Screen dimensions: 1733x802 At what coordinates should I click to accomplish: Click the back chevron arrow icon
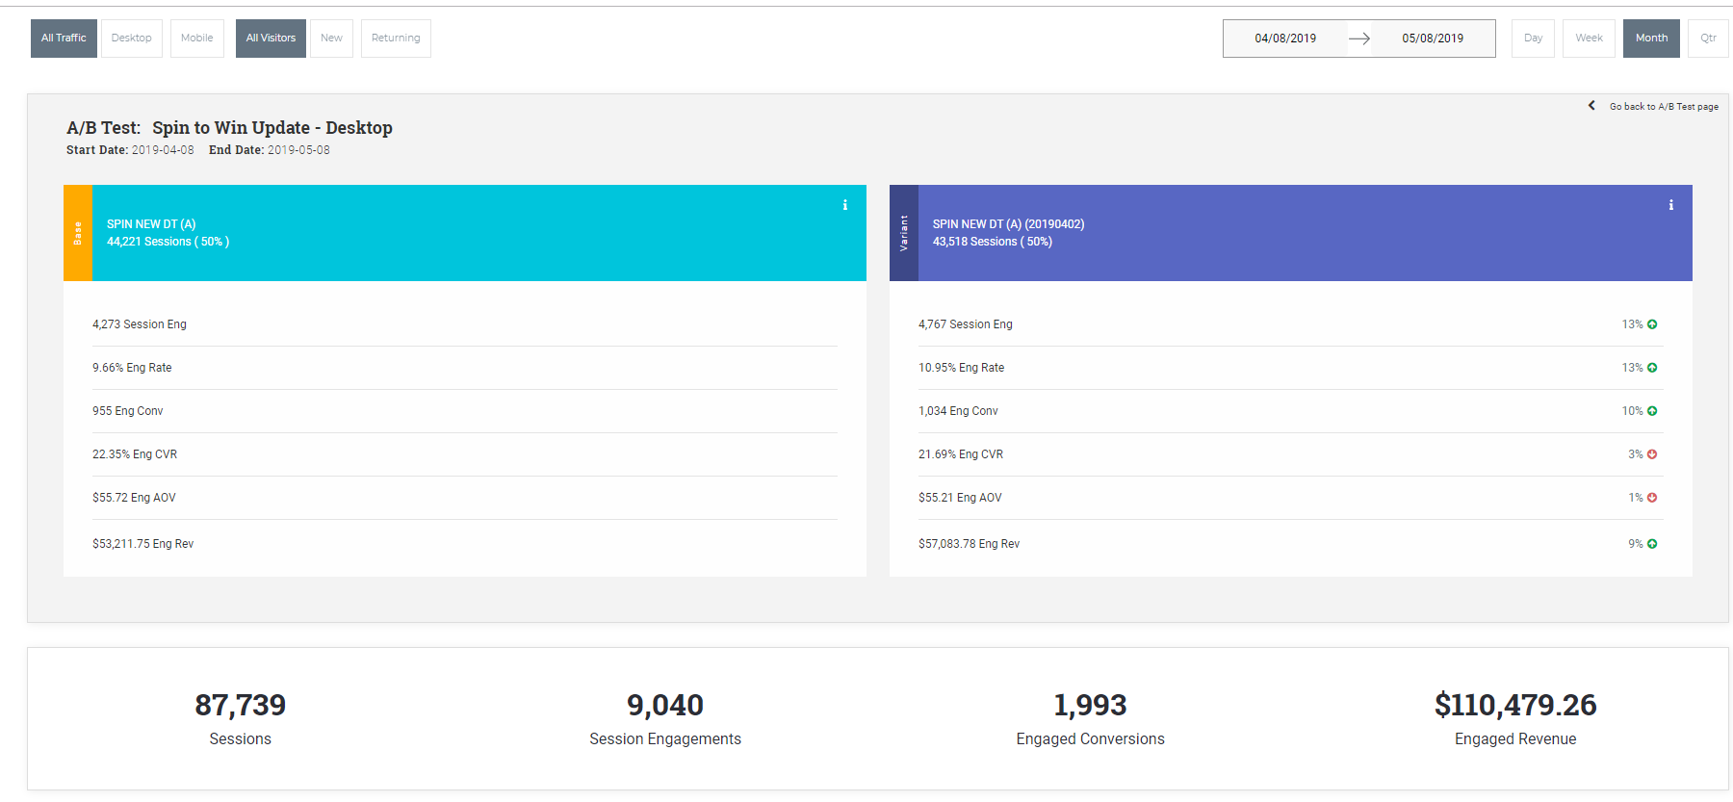(x=1591, y=106)
